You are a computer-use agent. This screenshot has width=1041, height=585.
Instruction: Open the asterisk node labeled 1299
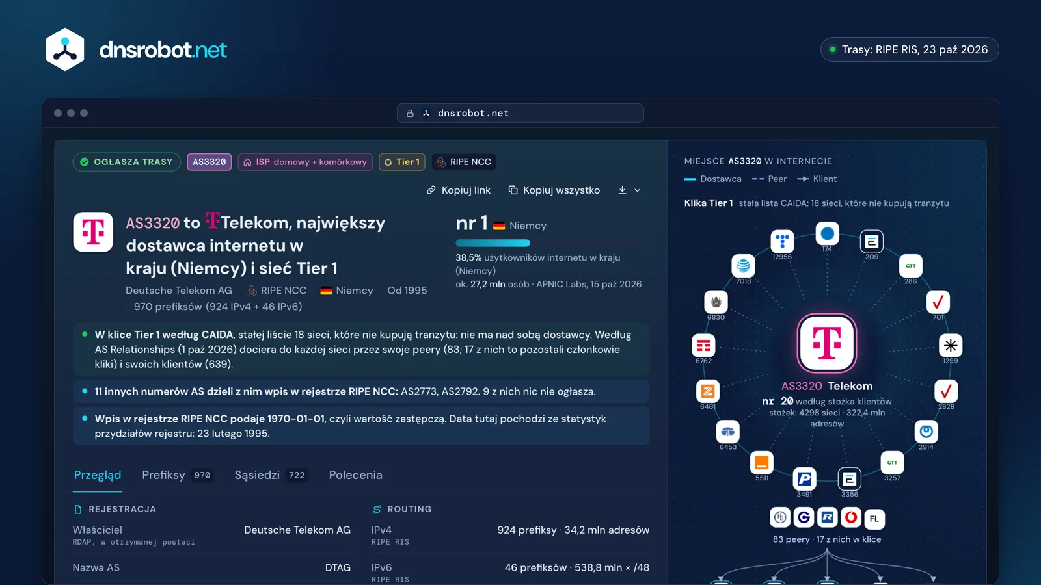(951, 345)
